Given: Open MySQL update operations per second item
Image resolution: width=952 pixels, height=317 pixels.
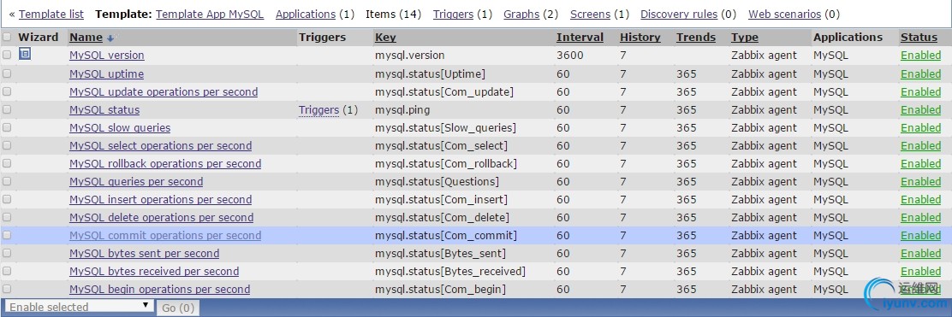Looking at the screenshot, I should pyautogui.click(x=164, y=92).
